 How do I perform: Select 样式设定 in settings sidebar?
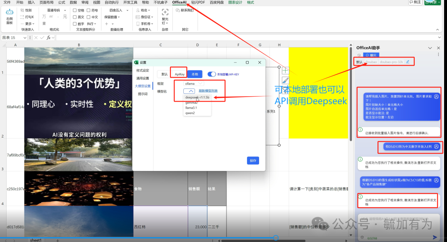tap(143, 71)
